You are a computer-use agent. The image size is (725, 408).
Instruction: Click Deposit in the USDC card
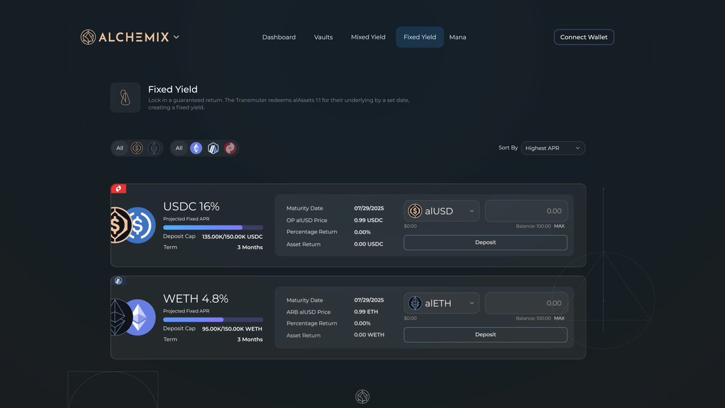coord(485,242)
